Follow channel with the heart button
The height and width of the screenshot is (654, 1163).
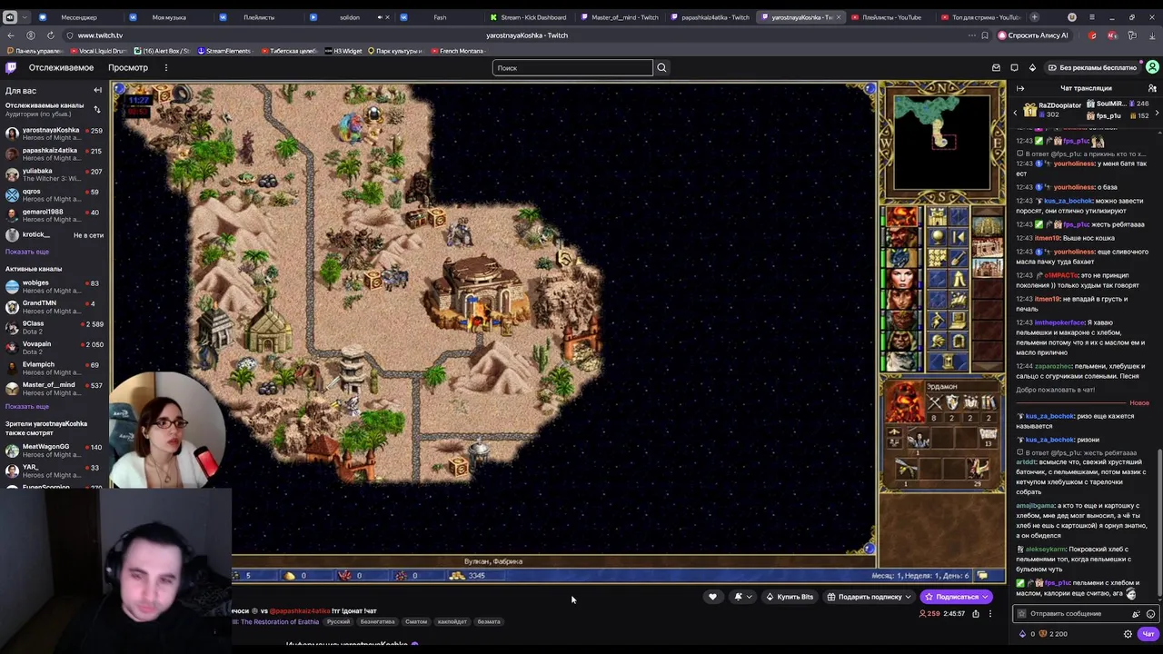pyautogui.click(x=712, y=597)
